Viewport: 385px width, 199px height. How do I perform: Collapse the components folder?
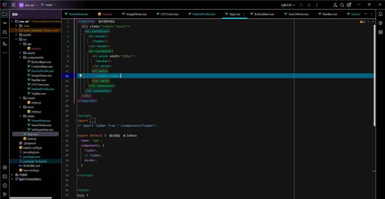click(x=20, y=58)
